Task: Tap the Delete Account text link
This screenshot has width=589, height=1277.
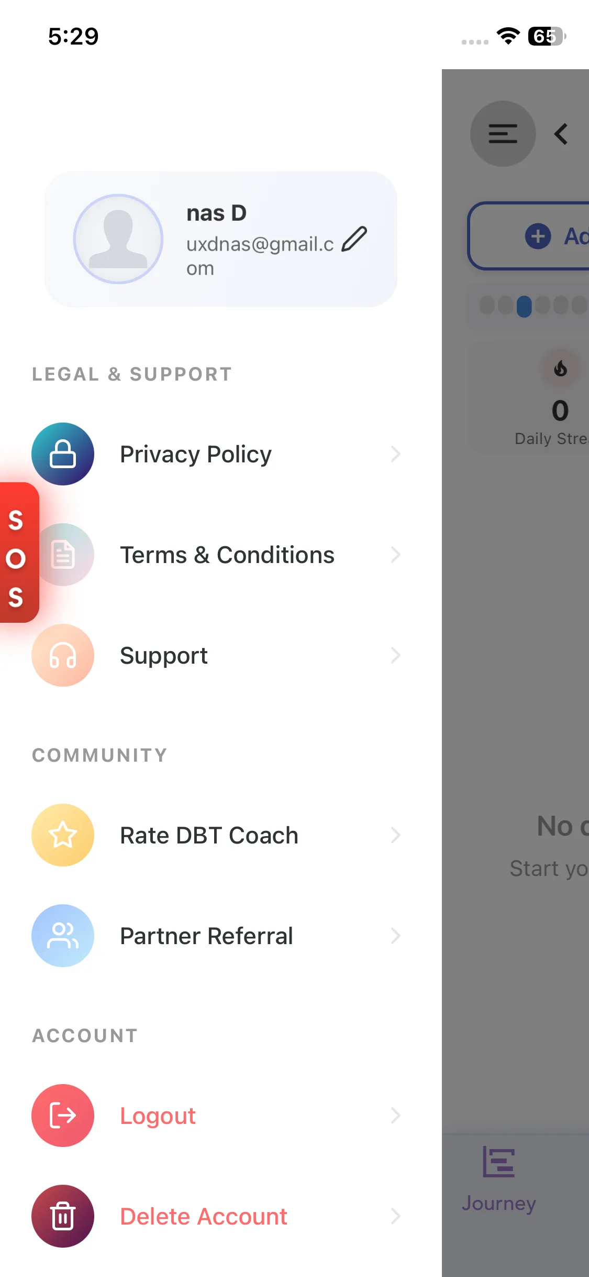Action: 204,1216
